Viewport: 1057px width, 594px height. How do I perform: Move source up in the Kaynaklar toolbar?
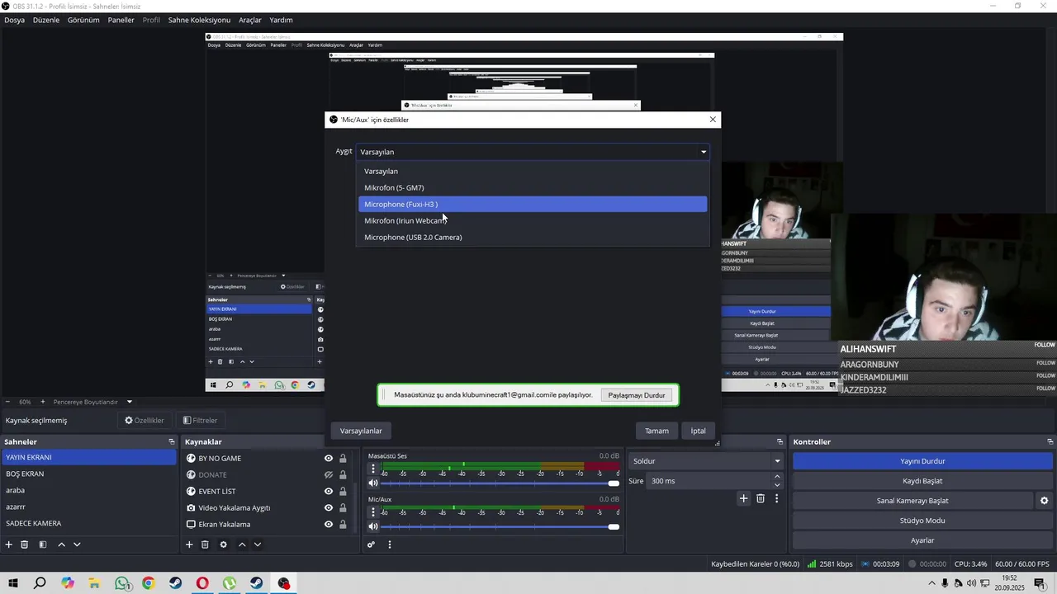(x=242, y=544)
